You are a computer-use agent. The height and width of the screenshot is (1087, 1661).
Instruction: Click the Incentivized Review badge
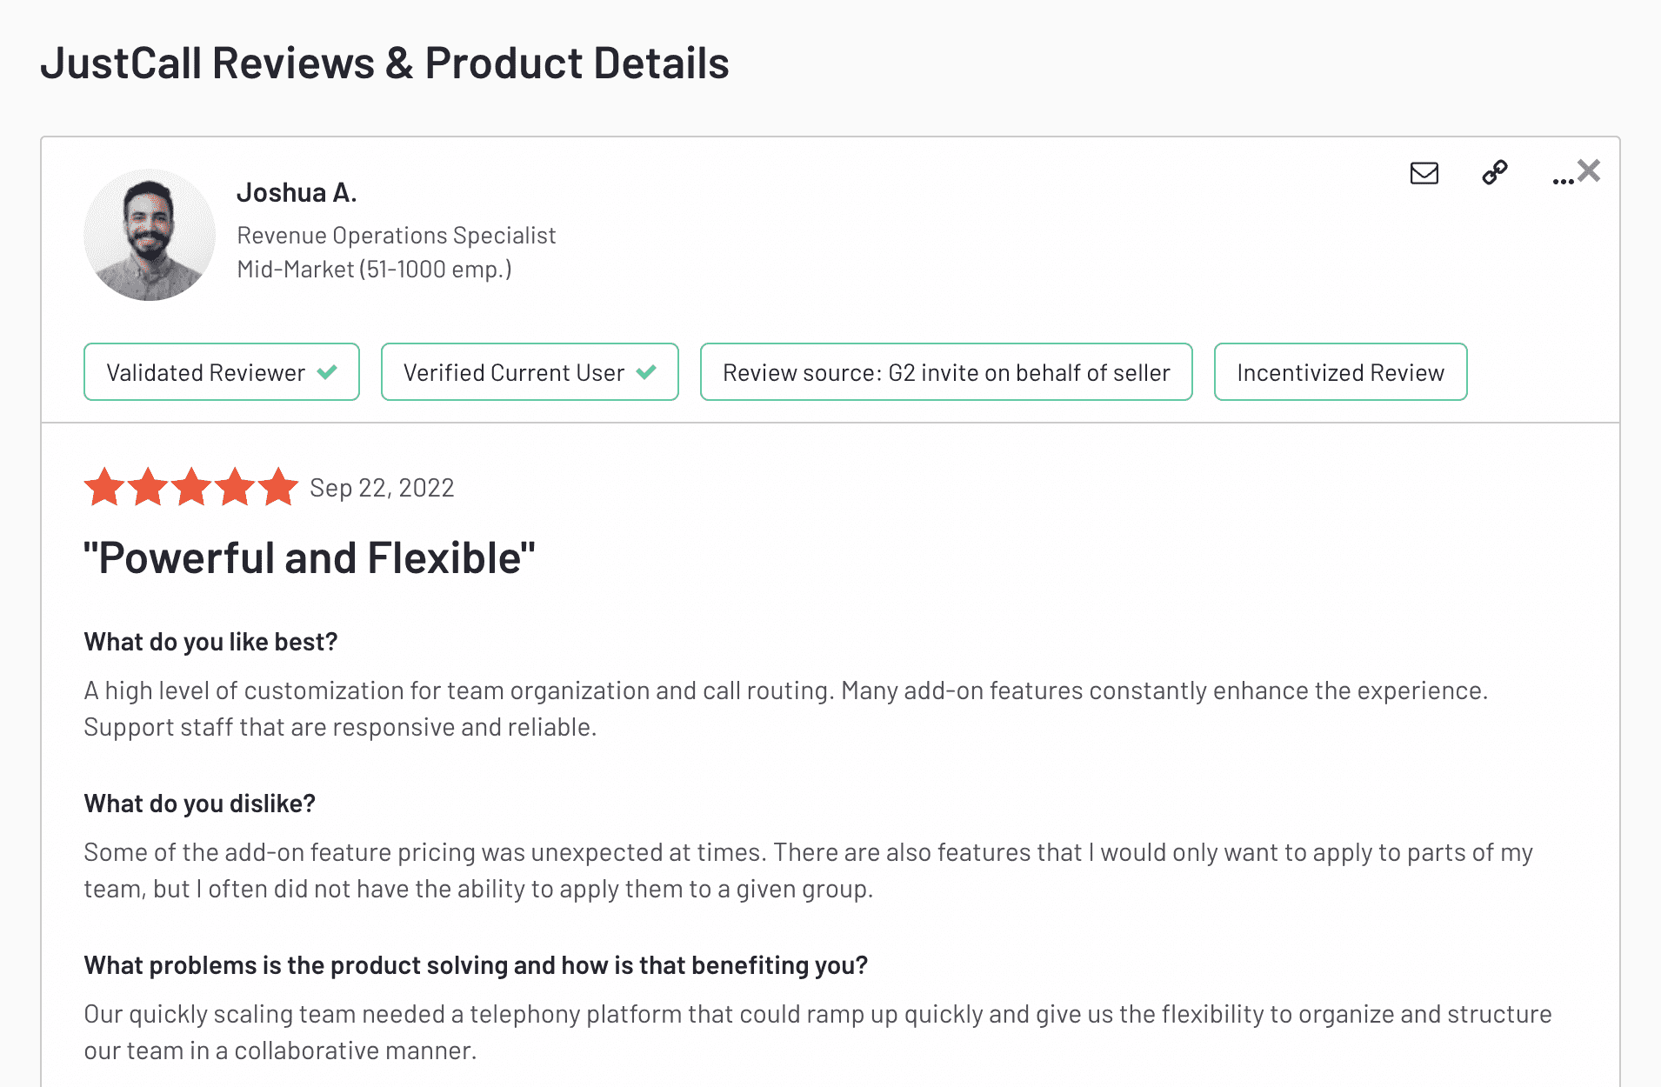[1339, 372]
